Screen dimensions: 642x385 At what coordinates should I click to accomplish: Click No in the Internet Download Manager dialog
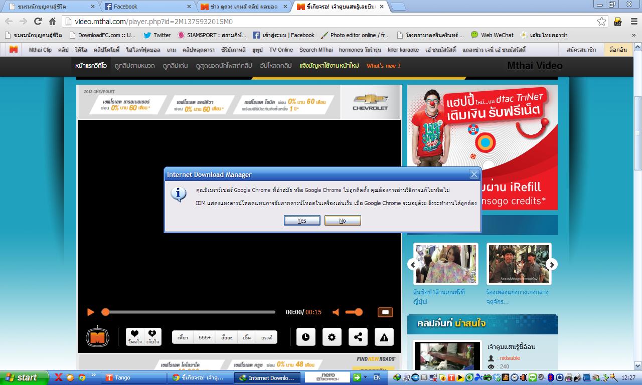(343, 221)
